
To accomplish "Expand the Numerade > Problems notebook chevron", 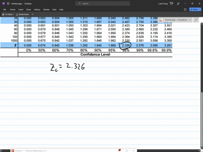I will click(x=190, y=20).
